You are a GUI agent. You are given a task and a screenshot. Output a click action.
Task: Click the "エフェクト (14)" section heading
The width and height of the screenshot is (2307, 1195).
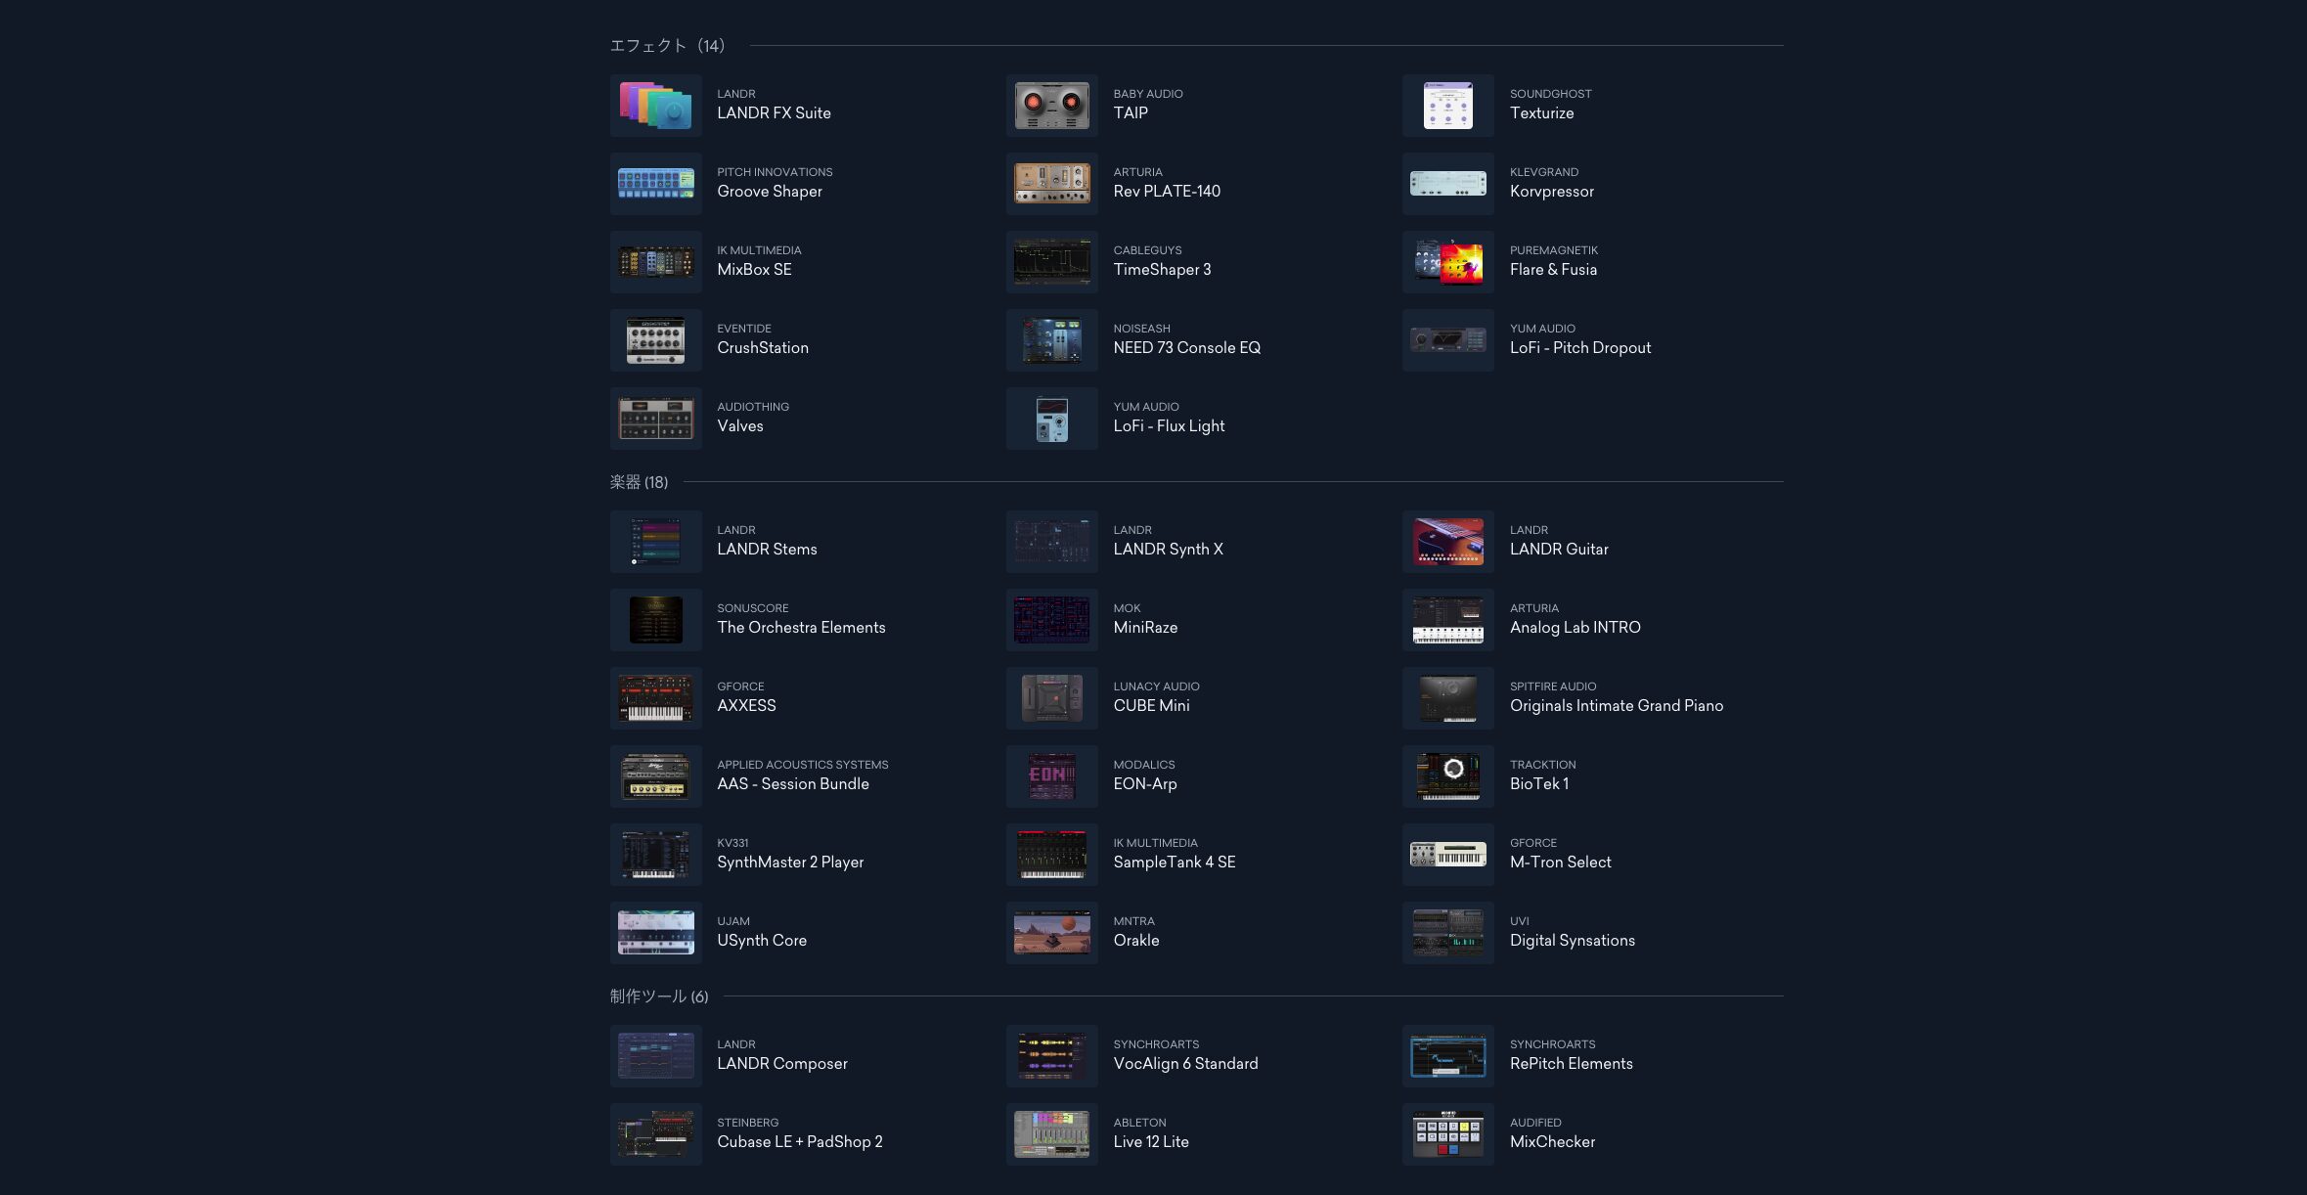[667, 46]
